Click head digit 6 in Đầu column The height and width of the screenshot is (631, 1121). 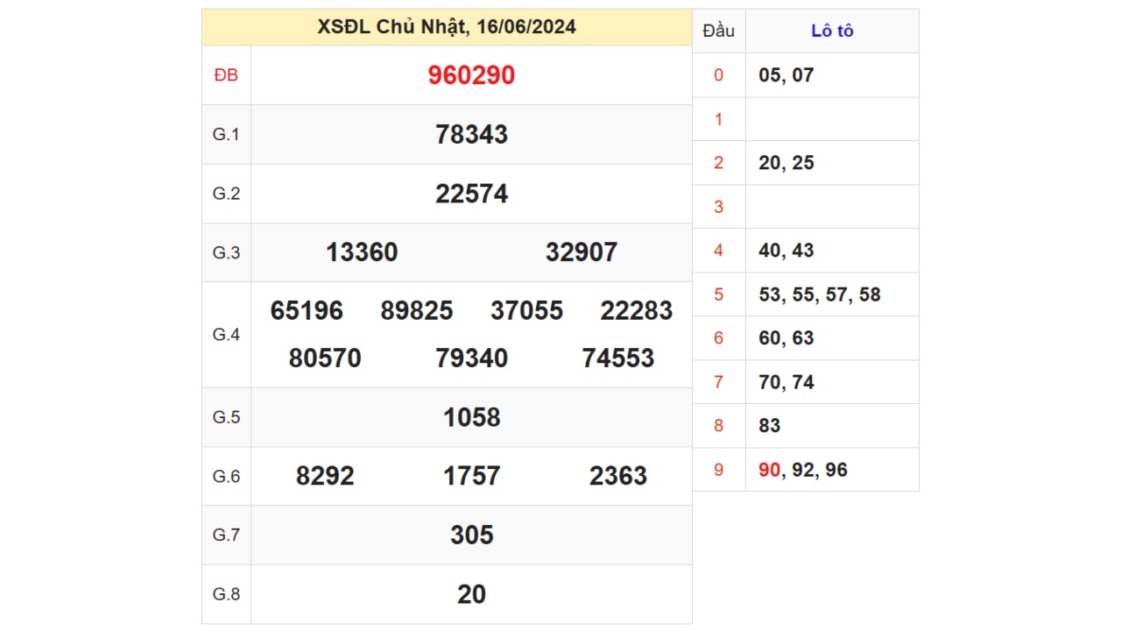click(x=718, y=338)
